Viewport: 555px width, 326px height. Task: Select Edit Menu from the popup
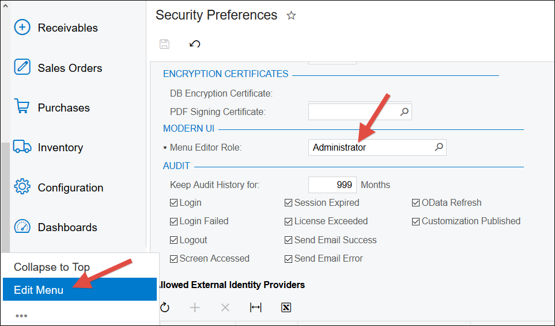(80, 290)
